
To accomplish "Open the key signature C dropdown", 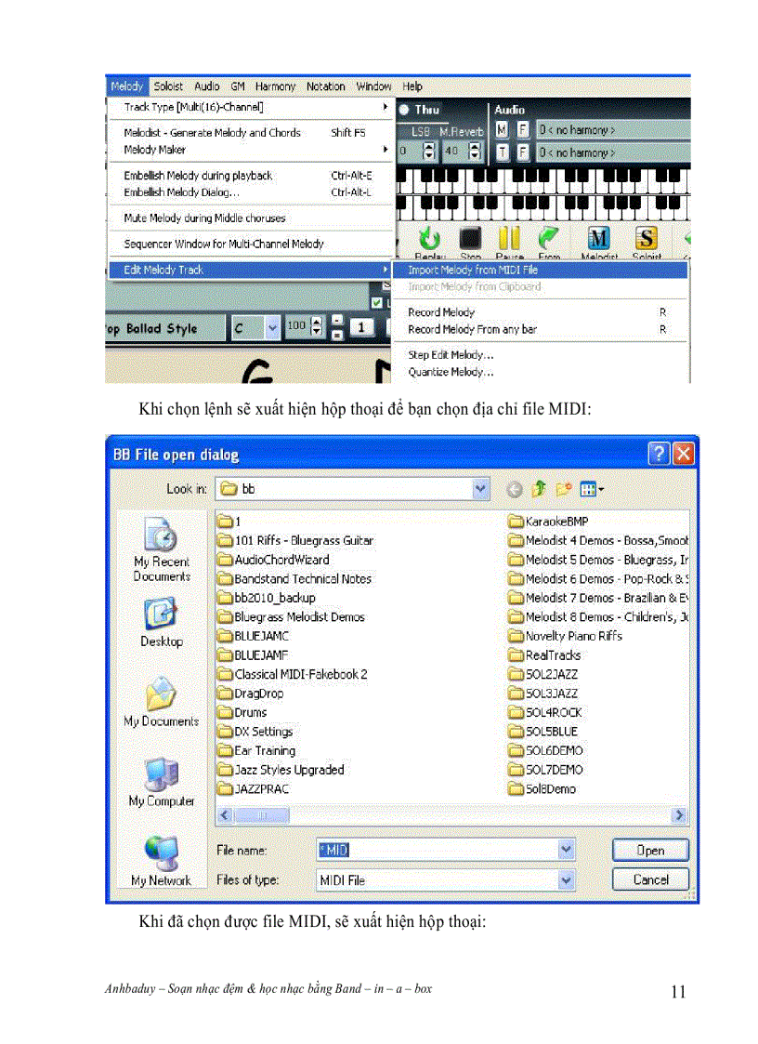I will point(271,327).
